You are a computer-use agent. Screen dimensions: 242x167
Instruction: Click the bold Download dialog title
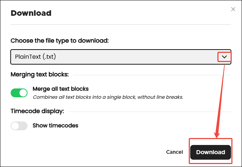[x=31, y=14]
